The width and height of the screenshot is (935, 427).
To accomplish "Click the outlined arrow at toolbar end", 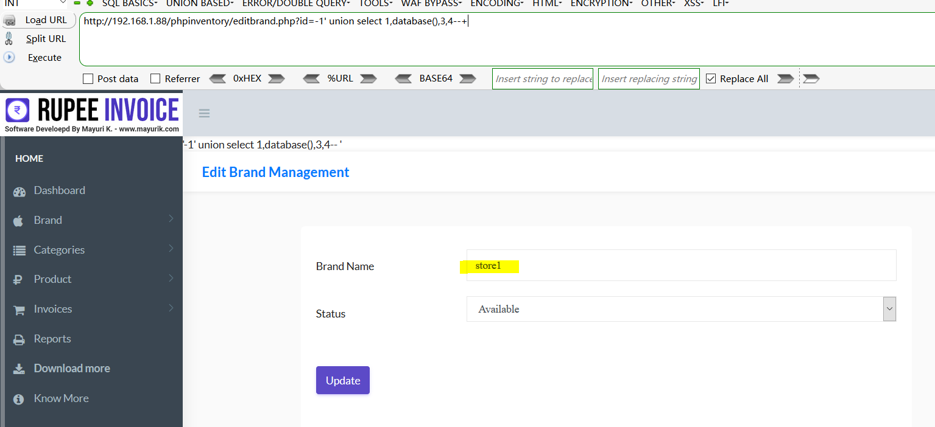I will click(811, 78).
